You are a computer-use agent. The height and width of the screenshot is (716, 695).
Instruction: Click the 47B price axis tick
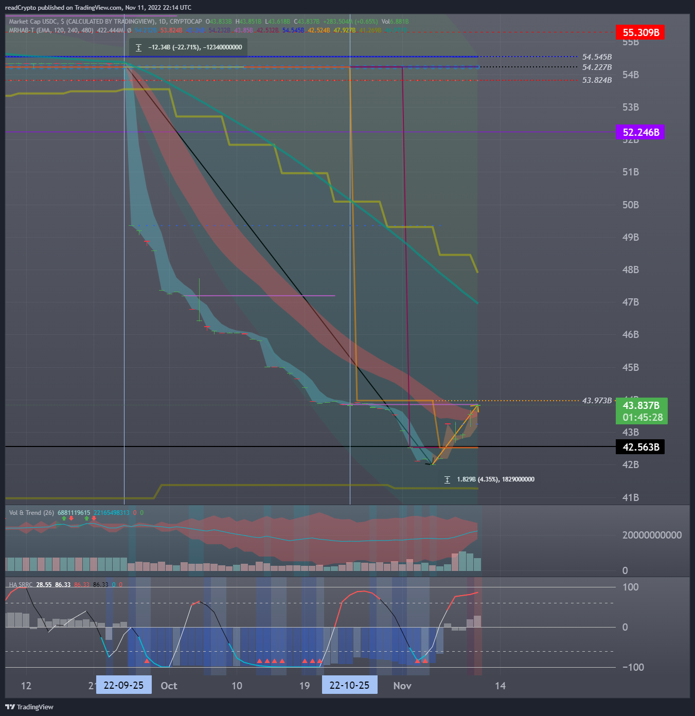[631, 302]
